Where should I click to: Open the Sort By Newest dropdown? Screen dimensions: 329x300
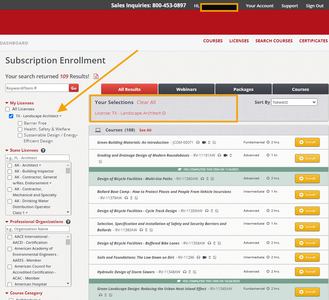(294, 102)
